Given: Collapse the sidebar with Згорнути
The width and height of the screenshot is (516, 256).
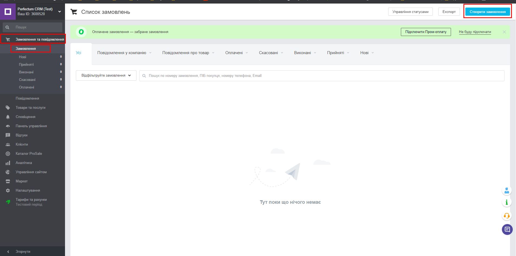Looking at the screenshot, I should click(23, 251).
